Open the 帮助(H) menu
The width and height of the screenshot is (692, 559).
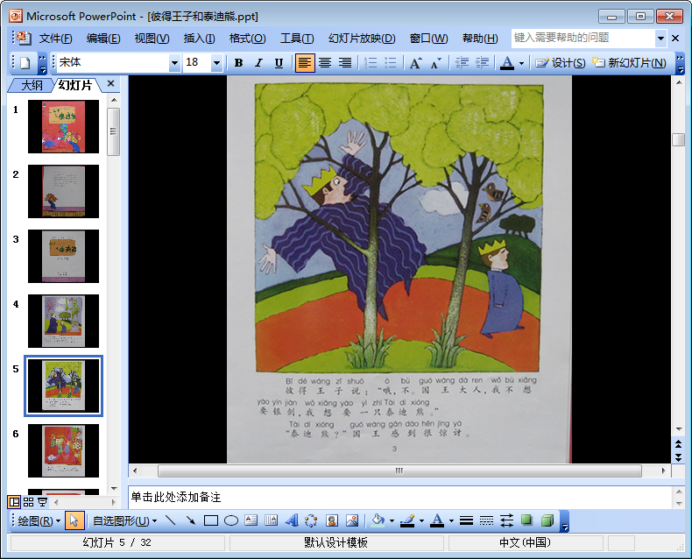pos(480,39)
